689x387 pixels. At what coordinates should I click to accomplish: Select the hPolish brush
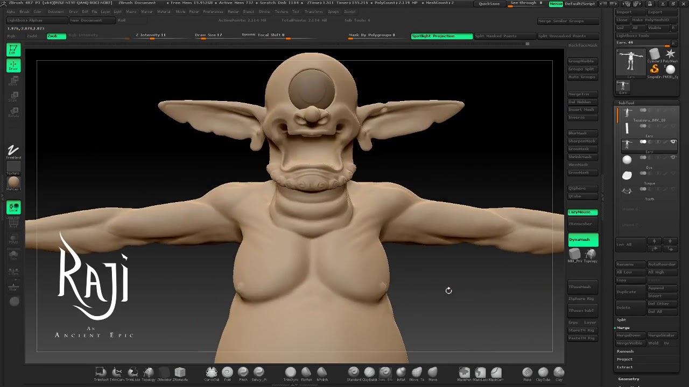pyautogui.click(x=322, y=372)
